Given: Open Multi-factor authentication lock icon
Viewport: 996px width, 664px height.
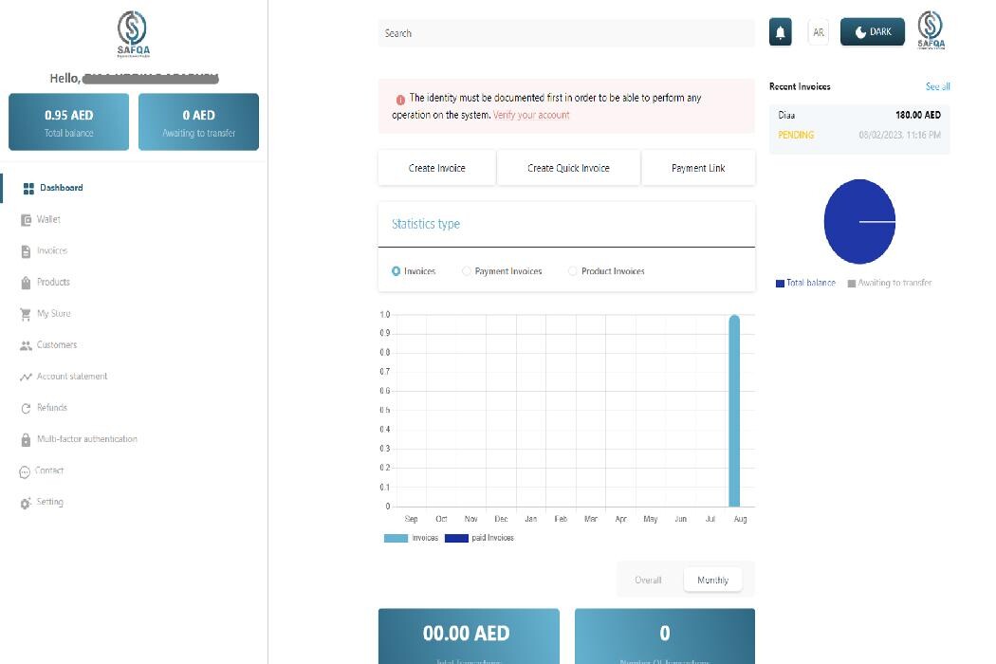Looking at the screenshot, I should point(27,439).
